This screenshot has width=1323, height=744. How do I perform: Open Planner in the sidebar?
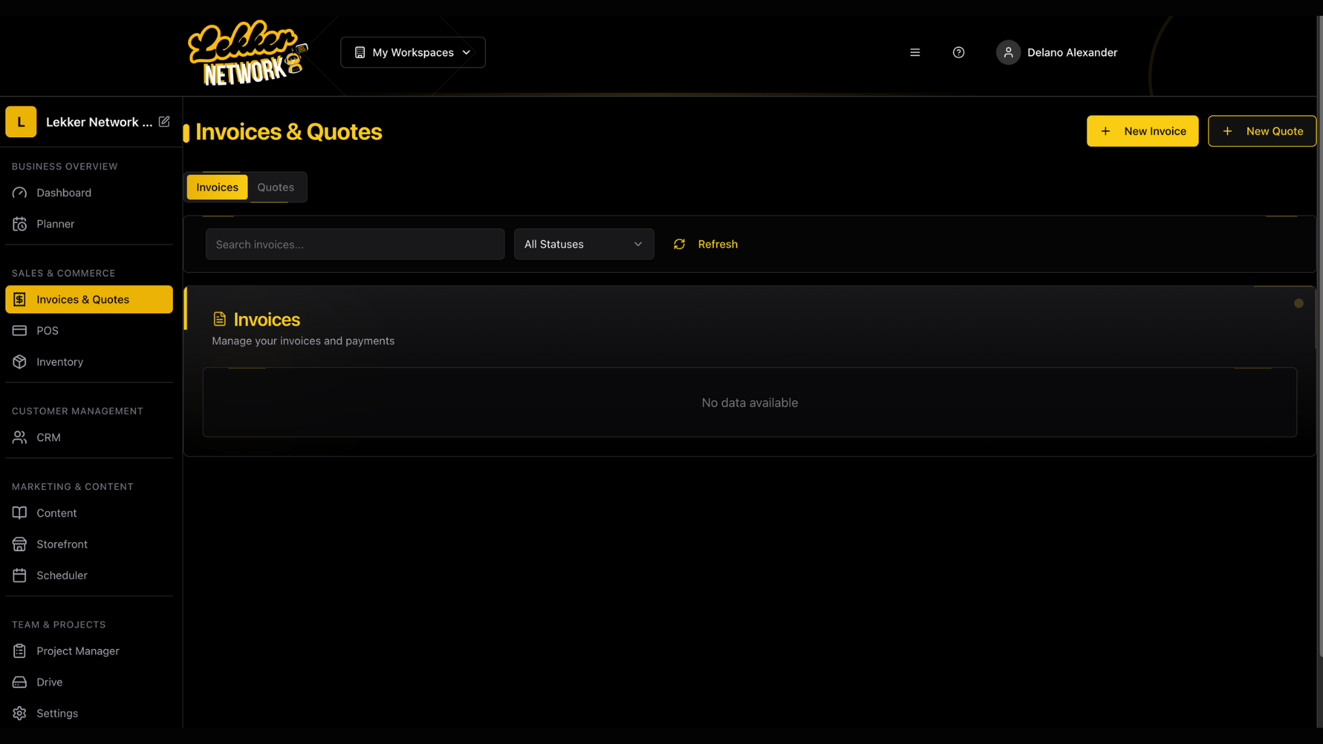(x=55, y=224)
